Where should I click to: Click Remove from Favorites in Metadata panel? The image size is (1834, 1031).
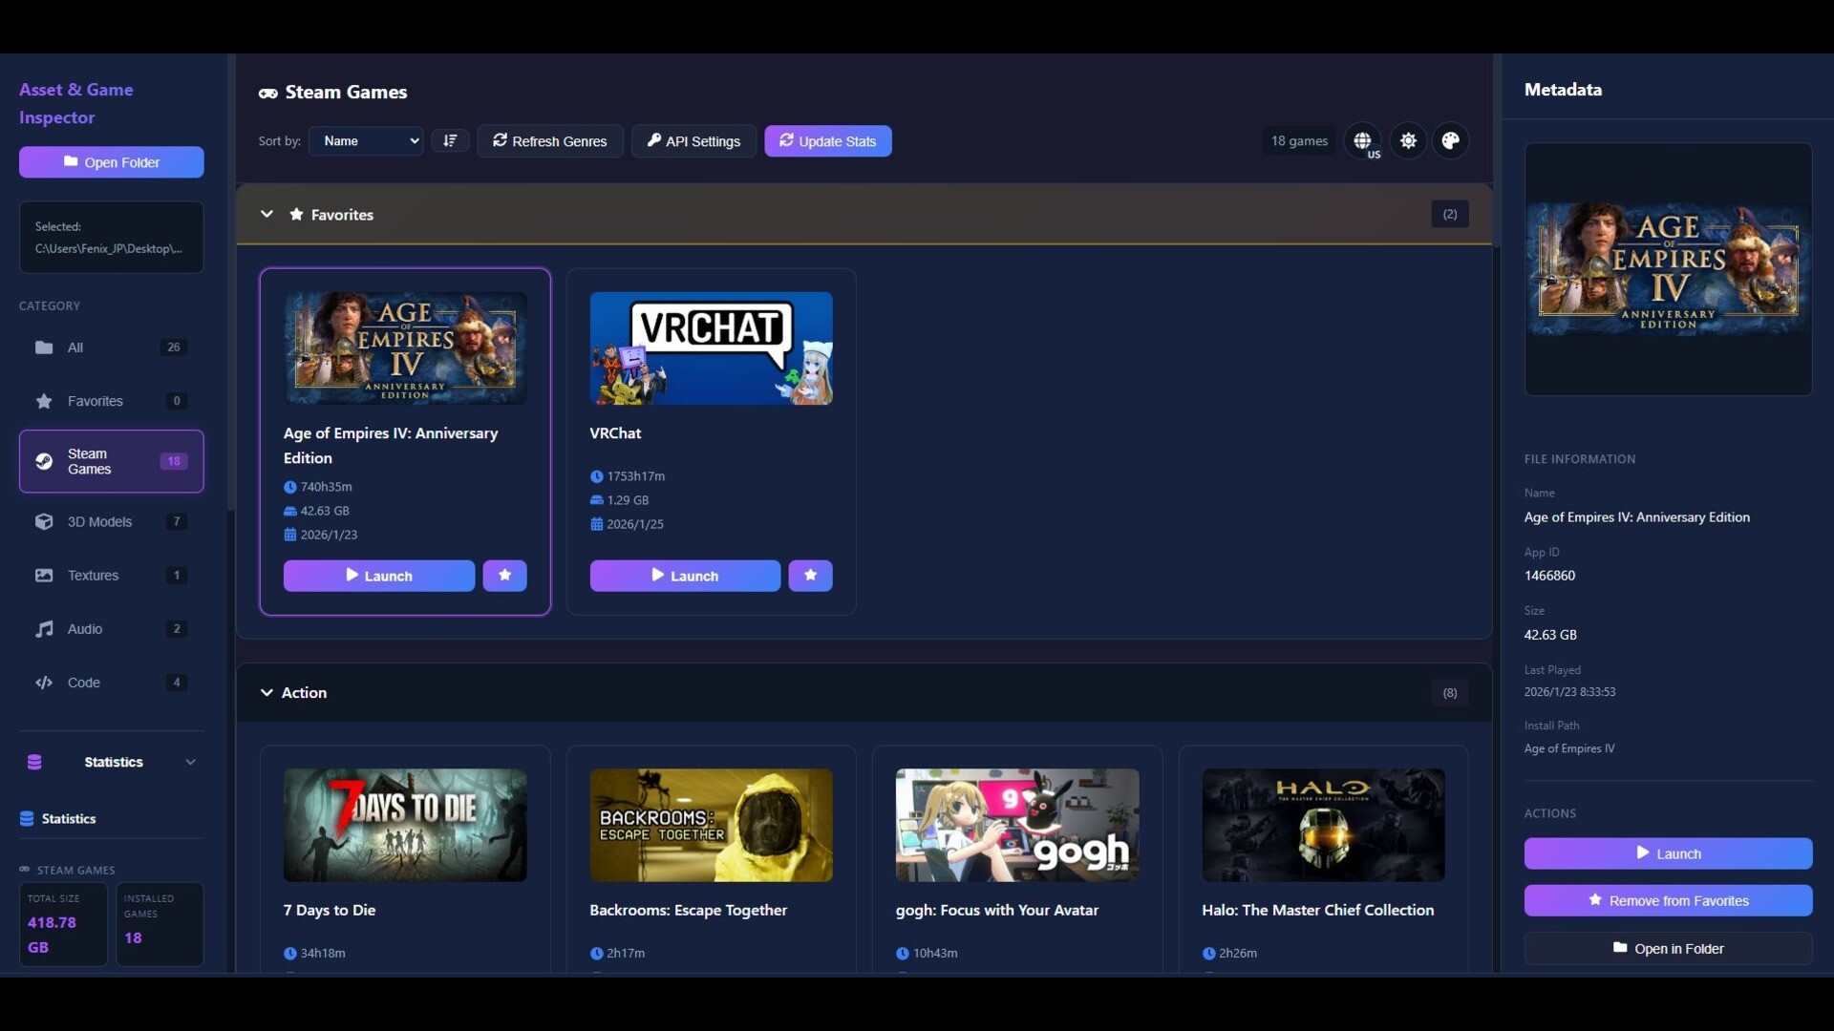(x=1668, y=900)
